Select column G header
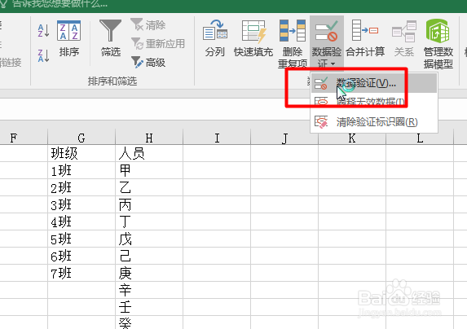Image resolution: width=467 pixels, height=329 pixels. 82,138
